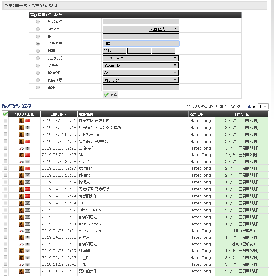Image resolution: width=274 pixels, height=276 pixels.
Task: Click the 封禁理由 text field containing 和谐
Action: [x=141, y=44]
